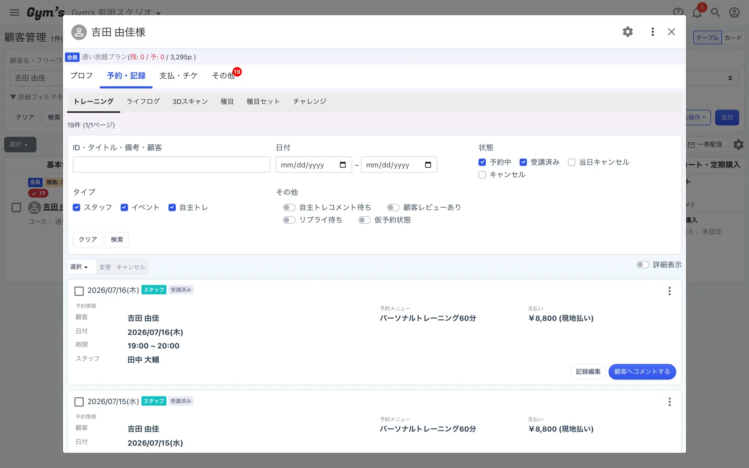Switch to the プロフ tab
The width and height of the screenshot is (749, 468).
coord(81,76)
